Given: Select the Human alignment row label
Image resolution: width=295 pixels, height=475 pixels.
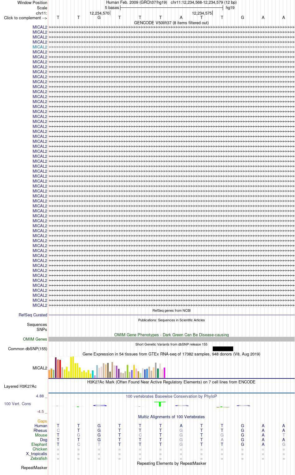Looking at the screenshot, I should point(41,426).
